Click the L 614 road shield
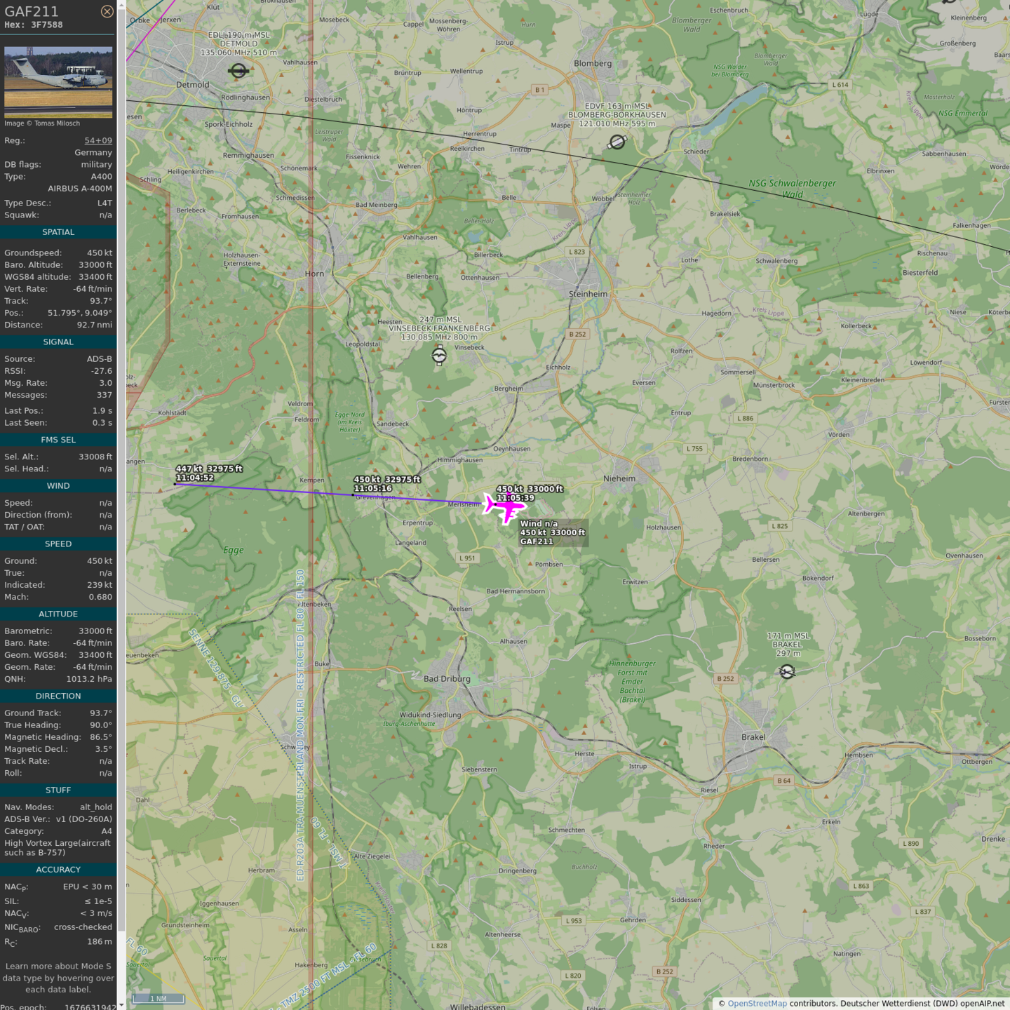This screenshot has width=1010, height=1010. click(x=840, y=85)
